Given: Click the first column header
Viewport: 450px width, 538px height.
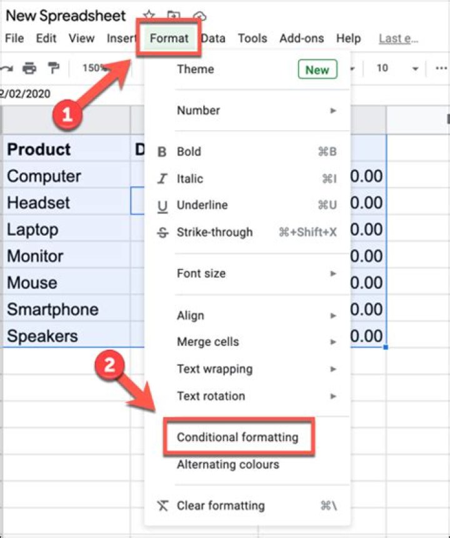Looking at the screenshot, I should [66, 120].
